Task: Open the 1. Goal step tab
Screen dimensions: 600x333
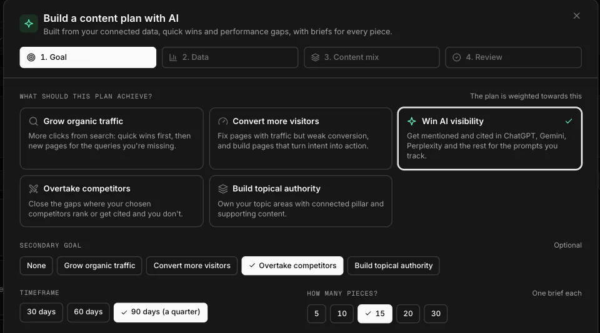Action: [x=88, y=57]
